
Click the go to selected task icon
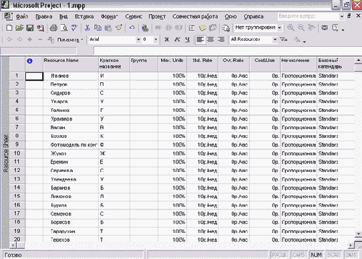tap(311, 28)
